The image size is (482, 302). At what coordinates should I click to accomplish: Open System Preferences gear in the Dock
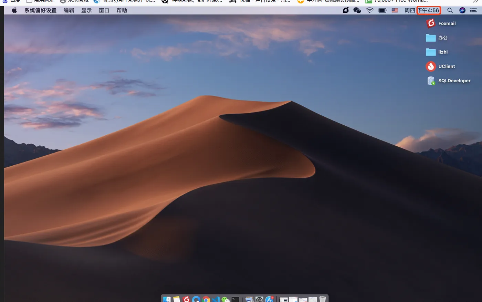click(260, 299)
